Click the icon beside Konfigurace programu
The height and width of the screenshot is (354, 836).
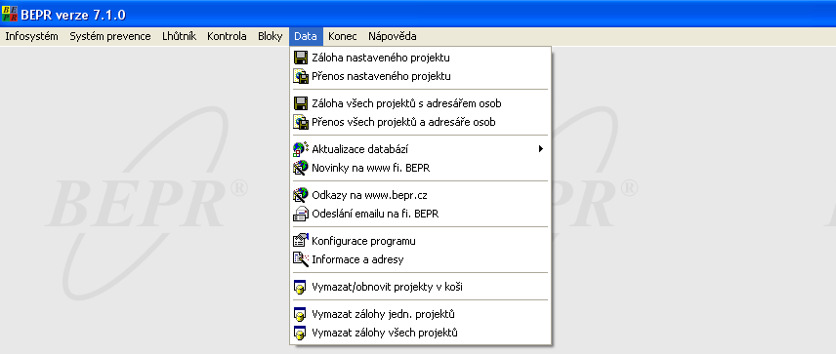301,241
